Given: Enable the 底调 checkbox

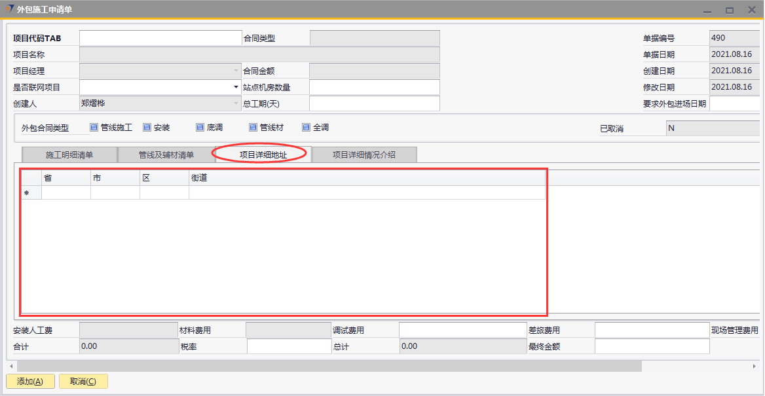Looking at the screenshot, I should 200,128.
